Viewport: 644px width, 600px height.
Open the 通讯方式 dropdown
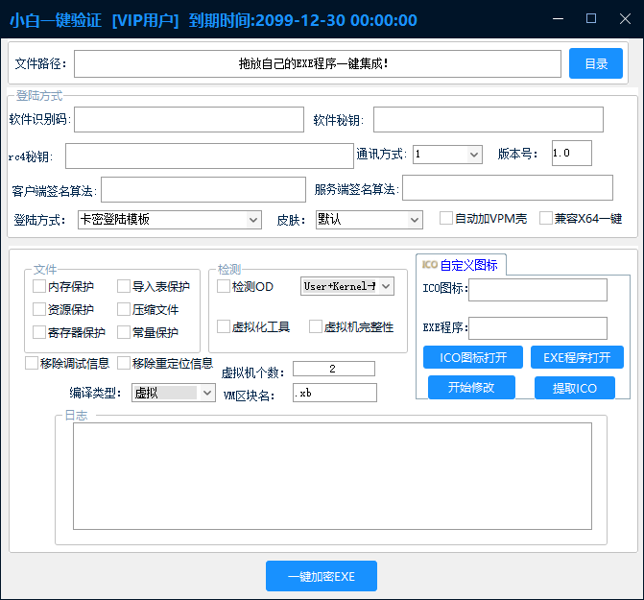point(448,154)
